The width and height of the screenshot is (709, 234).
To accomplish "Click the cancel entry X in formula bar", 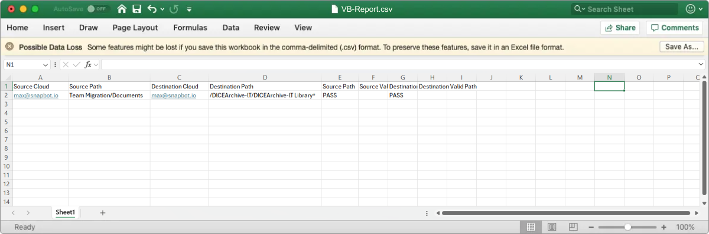I will click(x=66, y=64).
